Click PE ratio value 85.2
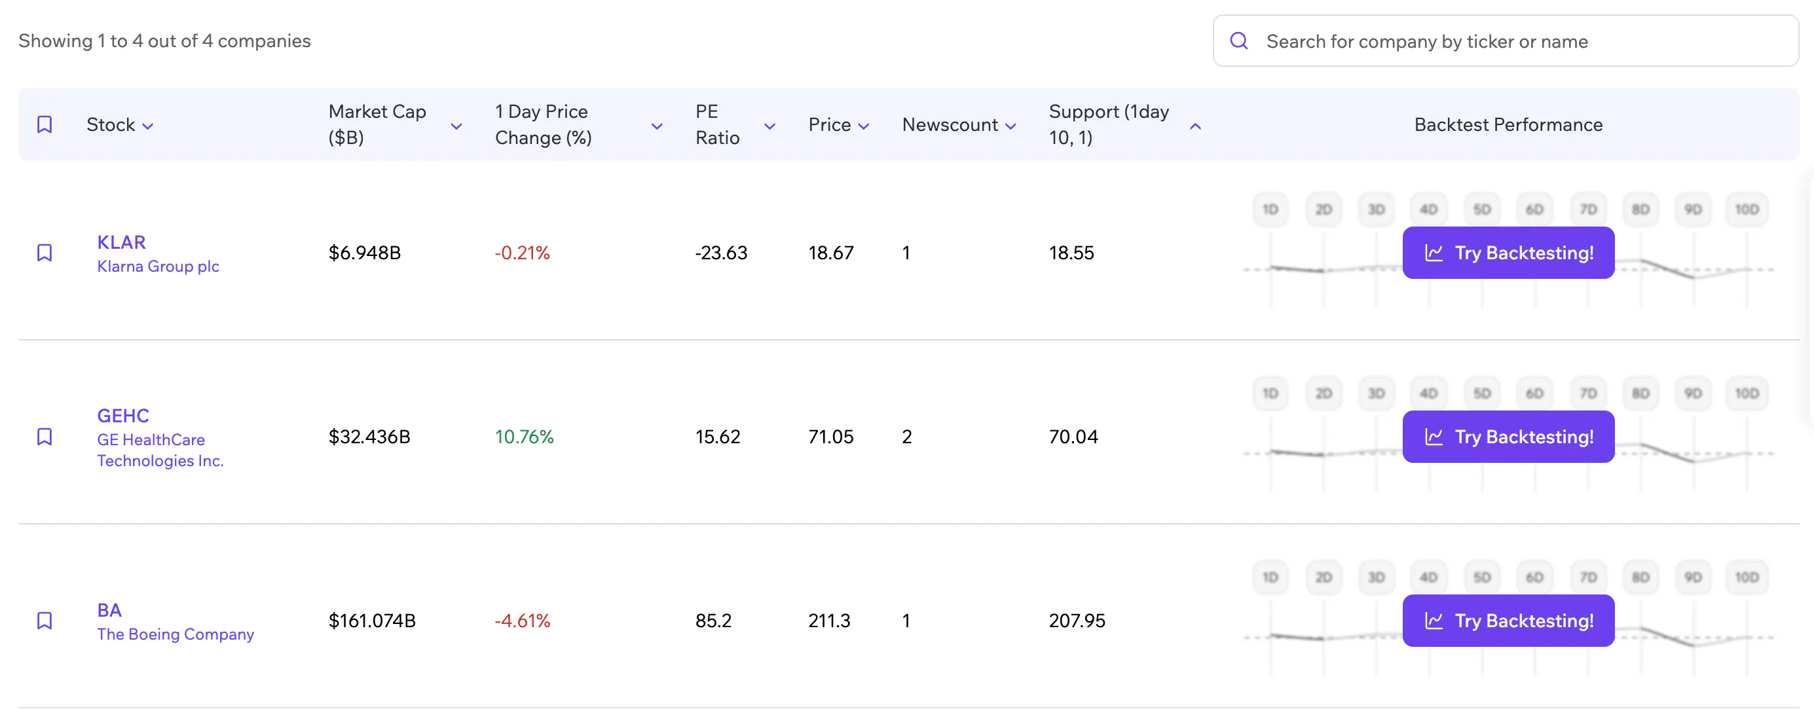This screenshot has height=711, width=1814. [713, 620]
